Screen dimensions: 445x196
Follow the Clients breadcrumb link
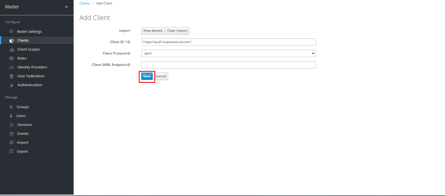tap(84, 3)
